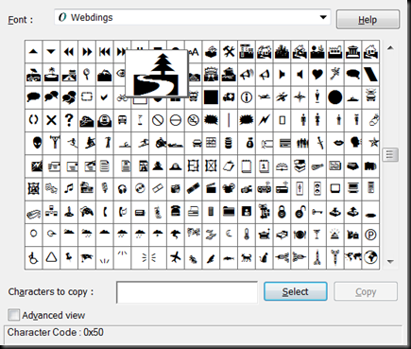The image size is (411, 349).
Task: Select the lightning bolt glyph
Action: coord(265,120)
